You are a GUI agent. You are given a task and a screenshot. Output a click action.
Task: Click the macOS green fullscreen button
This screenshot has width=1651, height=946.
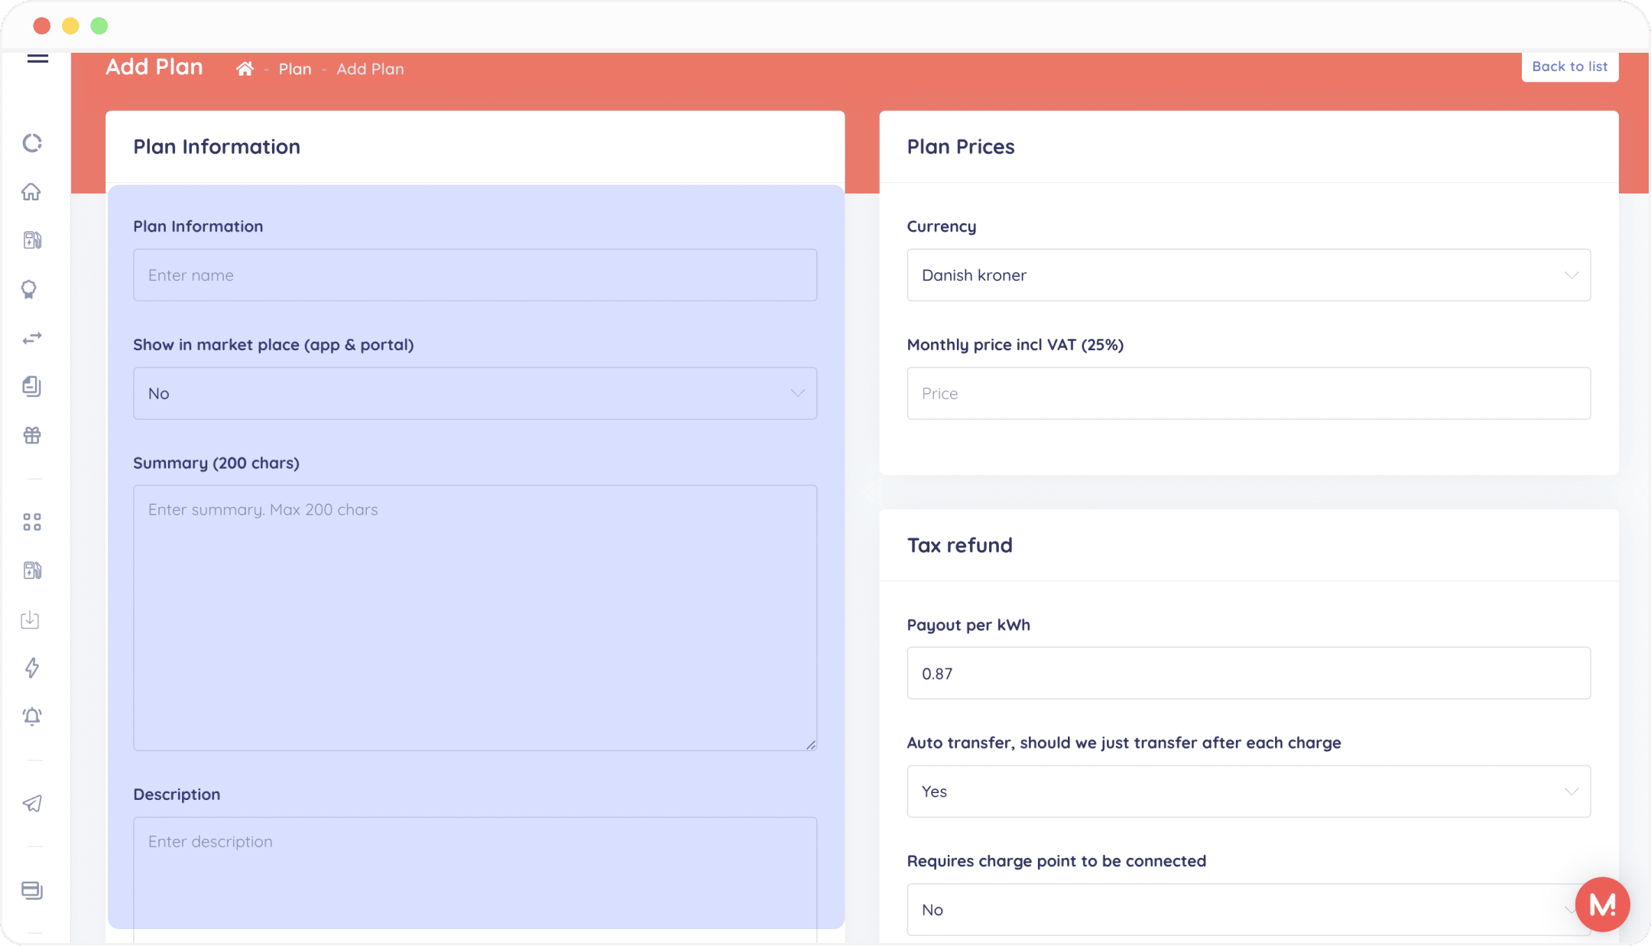[99, 26]
